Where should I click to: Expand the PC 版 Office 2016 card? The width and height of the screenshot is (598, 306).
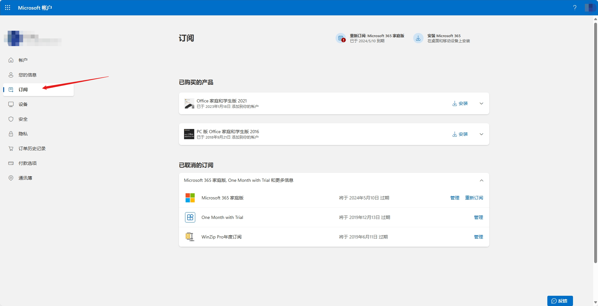pos(481,134)
